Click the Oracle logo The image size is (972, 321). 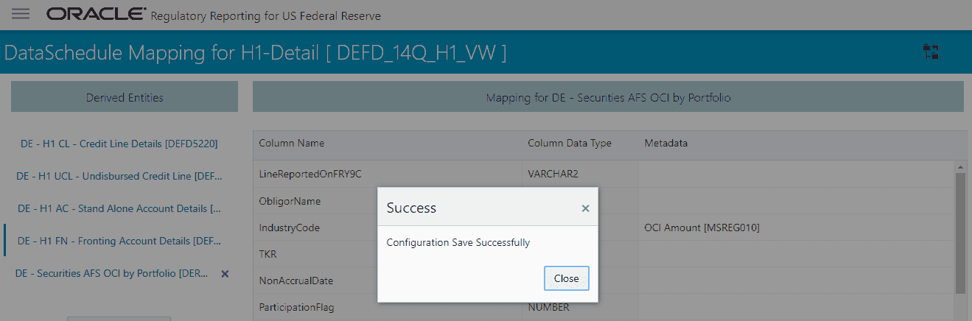96,14
